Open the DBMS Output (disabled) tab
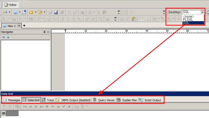 (x=73, y=100)
